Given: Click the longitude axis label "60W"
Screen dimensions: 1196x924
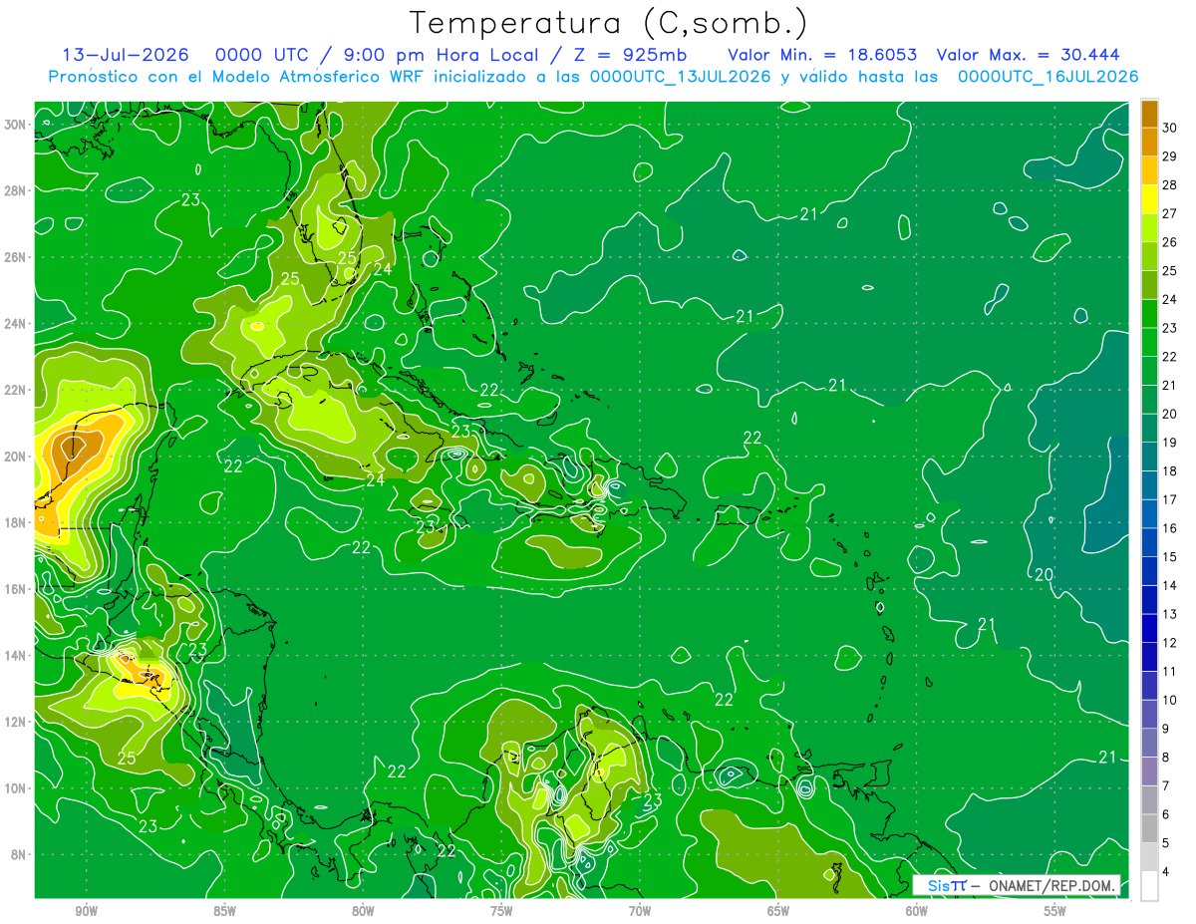Looking at the screenshot, I should point(917,911).
